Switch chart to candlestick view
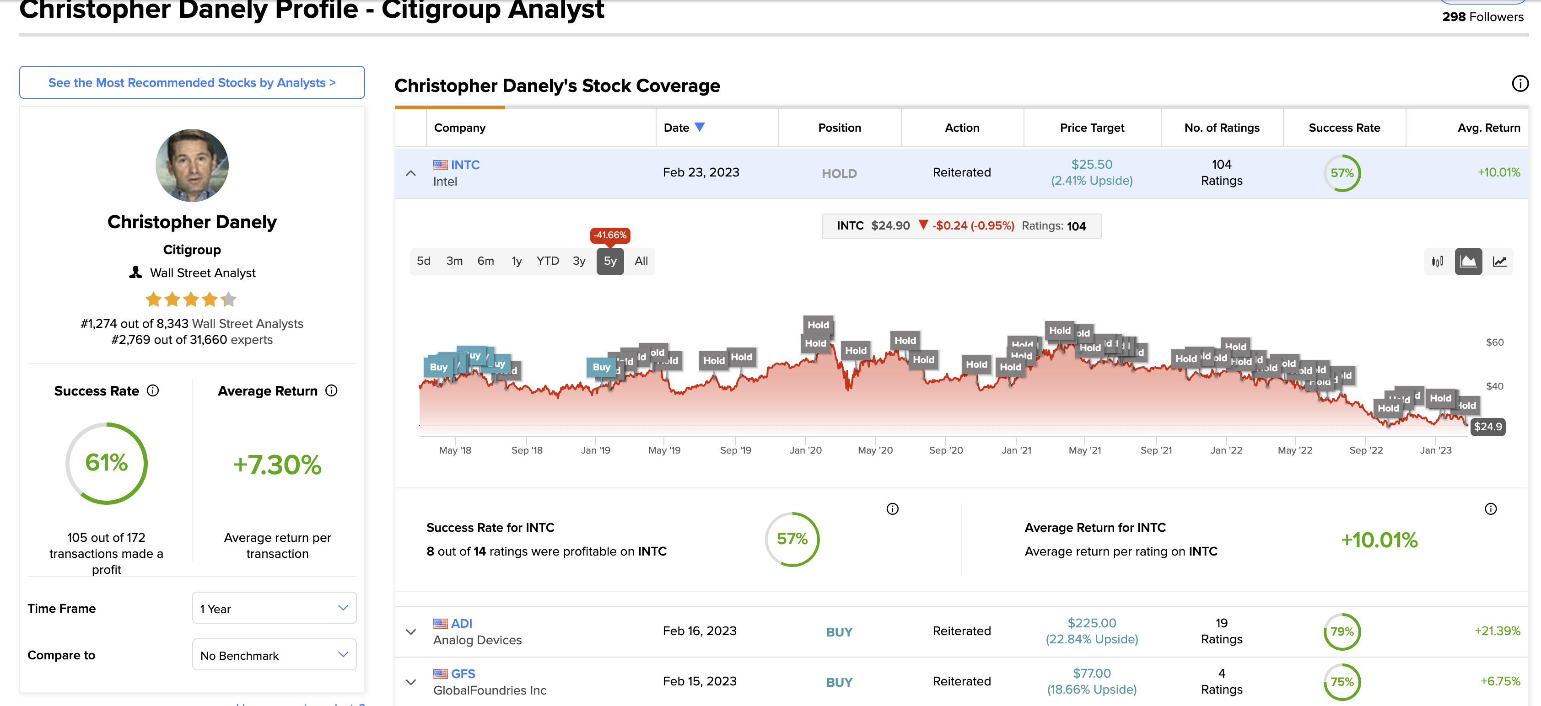1541x706 pixels. (1438, 261)
